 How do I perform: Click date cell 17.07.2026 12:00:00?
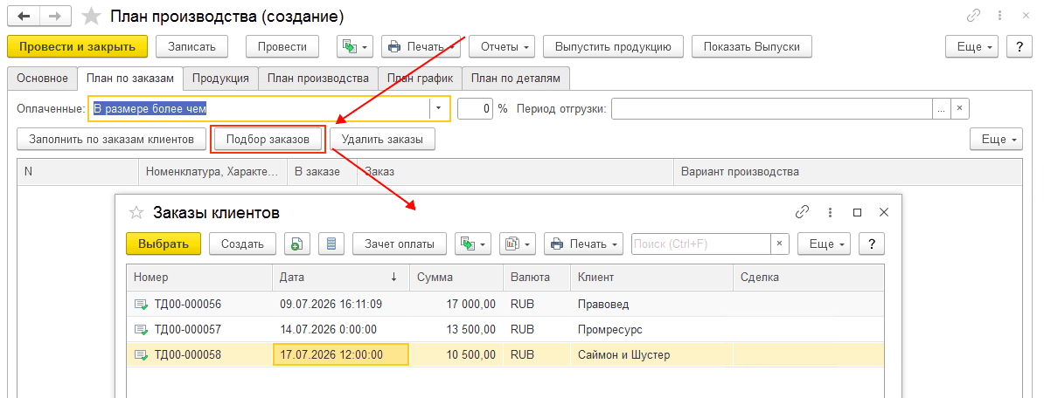tap(341, 354)
